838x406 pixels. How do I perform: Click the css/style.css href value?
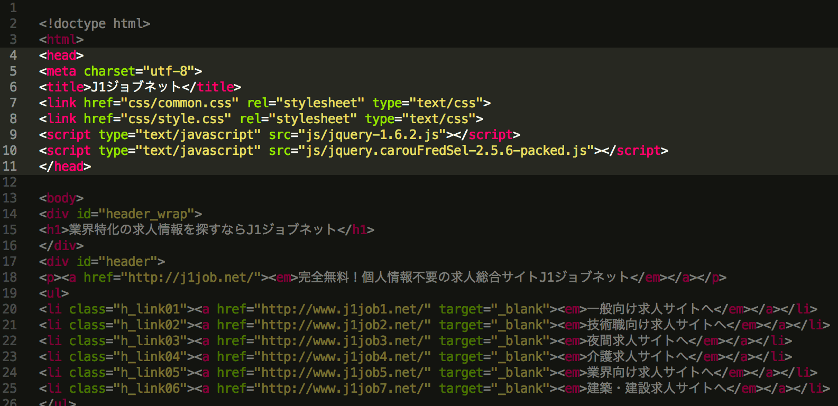point(176,119)
